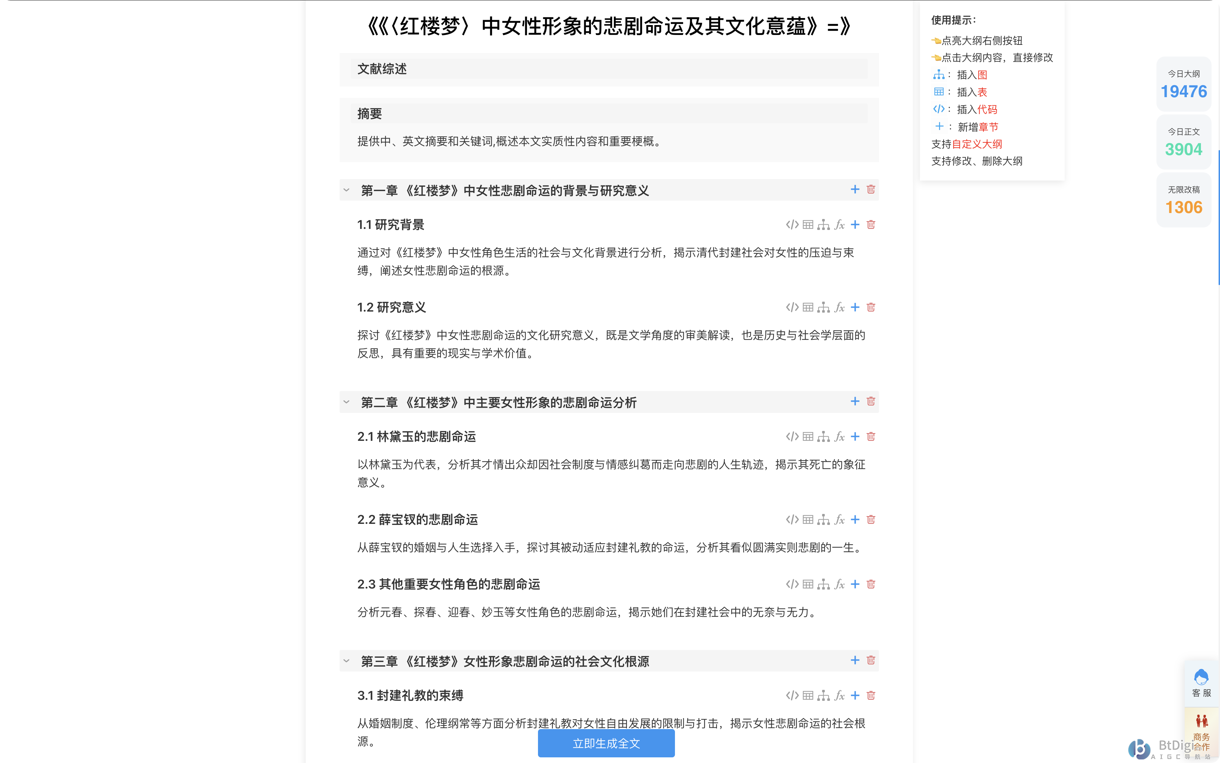Collapse Chapter 3 with its chevron
This screenshot has height=763, width=1220.
click(346, 661)
